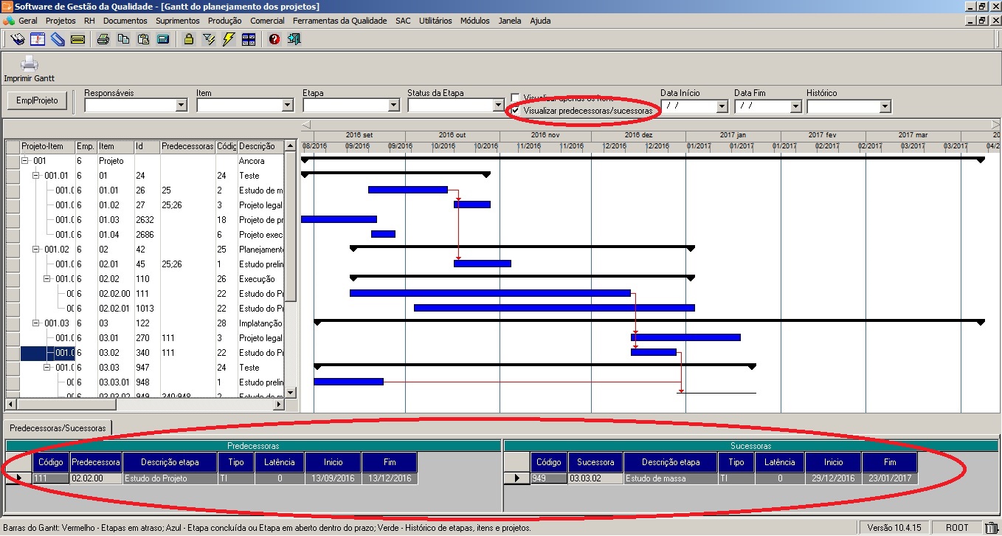Open the Projetos menu
1002x536 pixels.
pyautogui.click(x=61, y=21)
